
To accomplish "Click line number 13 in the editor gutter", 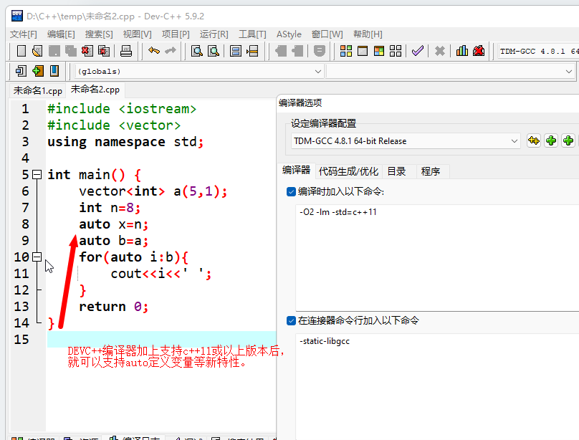I will pos(21,307).
